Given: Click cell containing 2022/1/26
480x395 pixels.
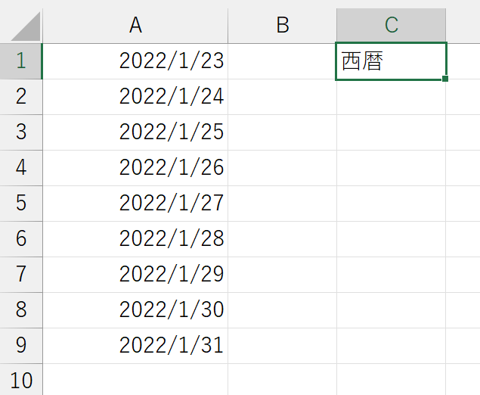Looking at the screenshot, I should (135, 168).
